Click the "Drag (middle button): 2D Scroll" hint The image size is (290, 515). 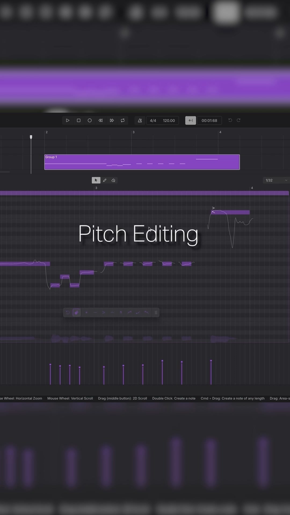click(x=122, y=398)
